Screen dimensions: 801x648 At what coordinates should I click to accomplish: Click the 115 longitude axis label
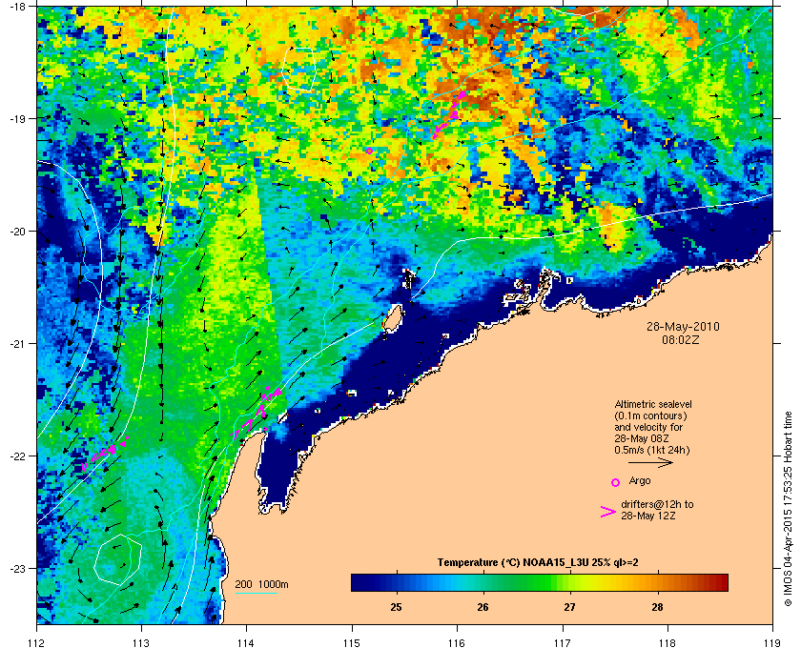click(352, 642)
